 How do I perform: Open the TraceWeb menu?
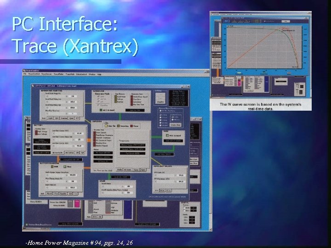pyautogui.click(x=70, y=74)
